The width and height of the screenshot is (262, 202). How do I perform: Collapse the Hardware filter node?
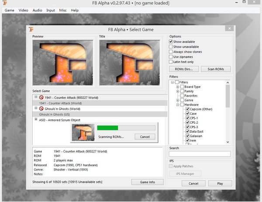[178, 104]
